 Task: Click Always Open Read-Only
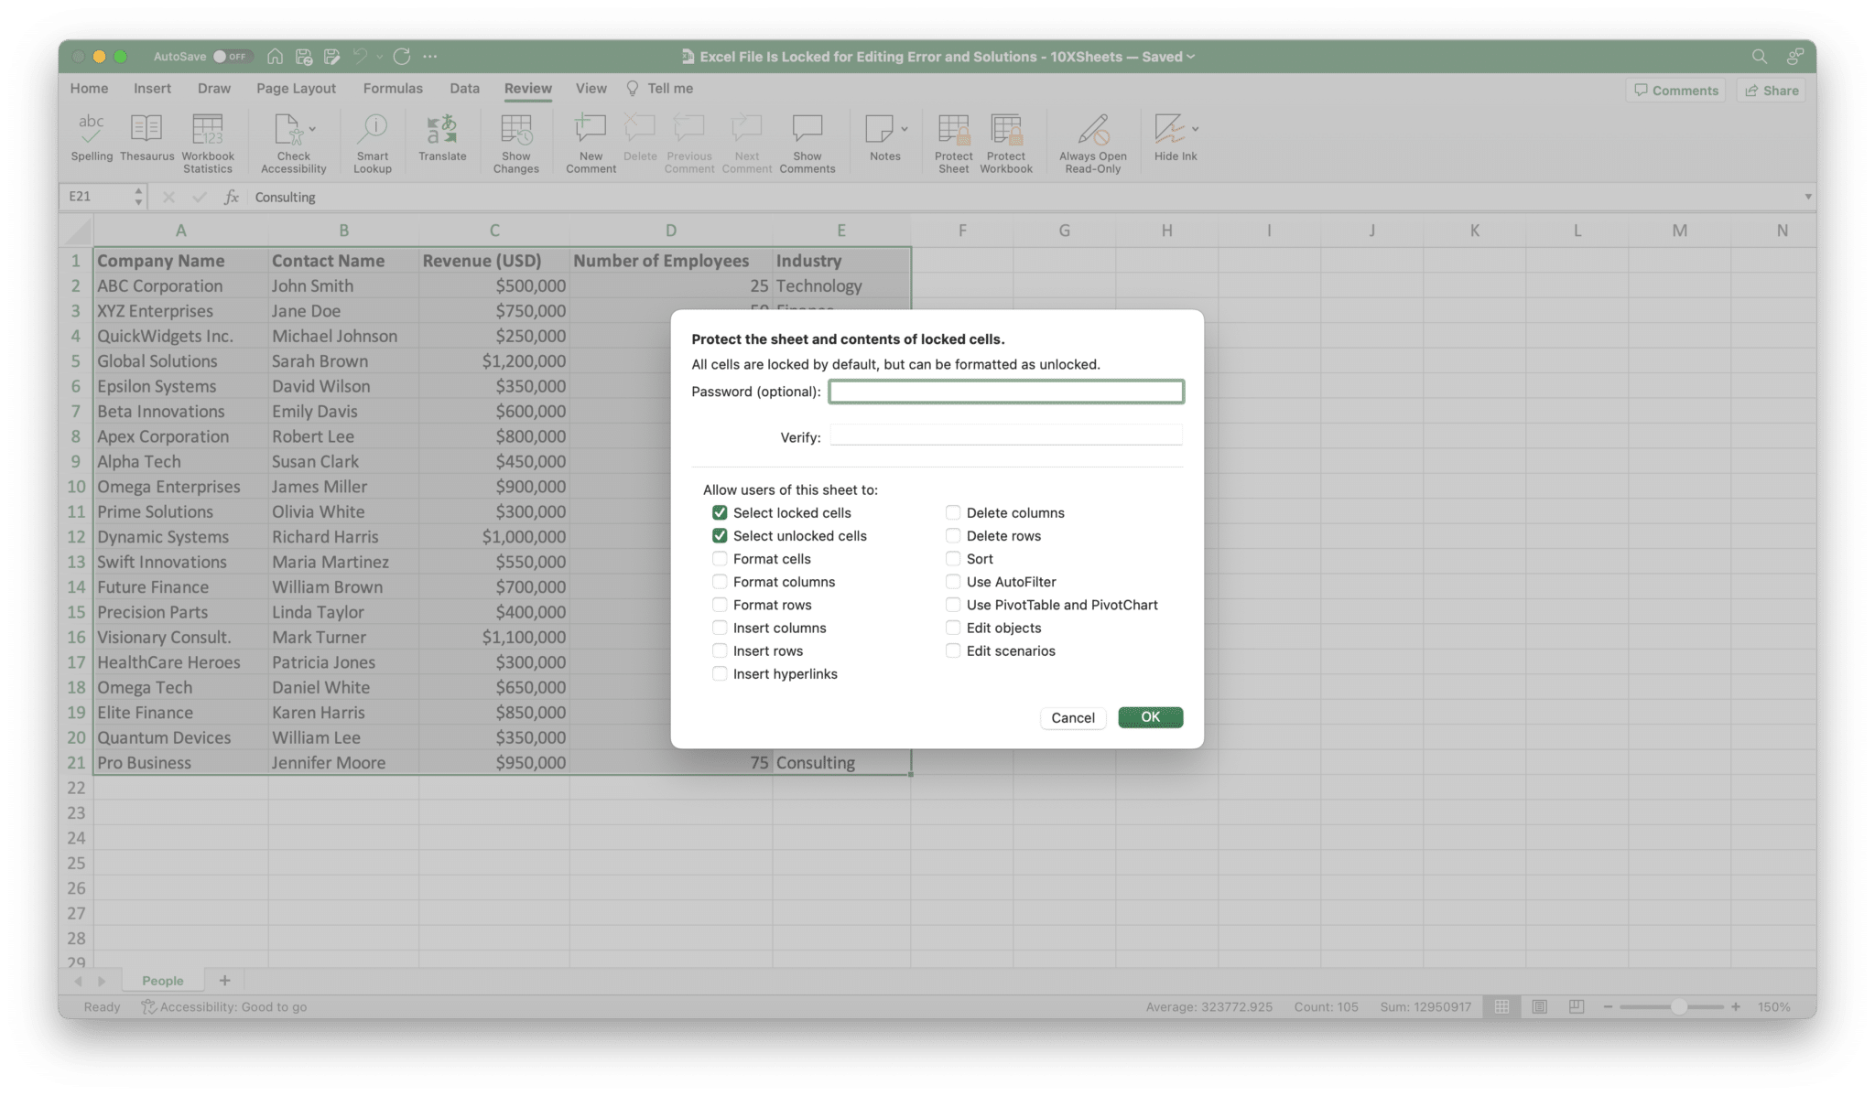click(x=1093, y=144)
